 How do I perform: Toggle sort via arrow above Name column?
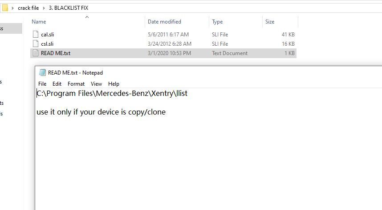click(87, 17)
